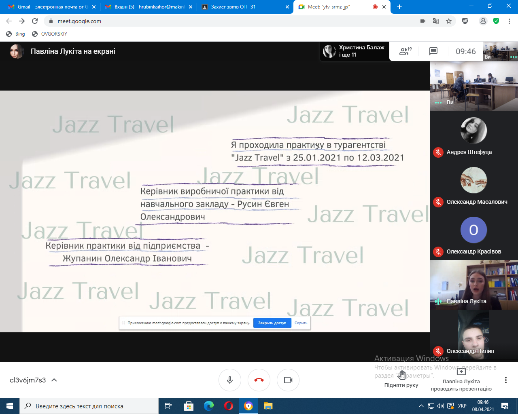Show the participants list with the people icon
Image resolution: width=518 pixels, height=414 pixels.
(405, 51)
